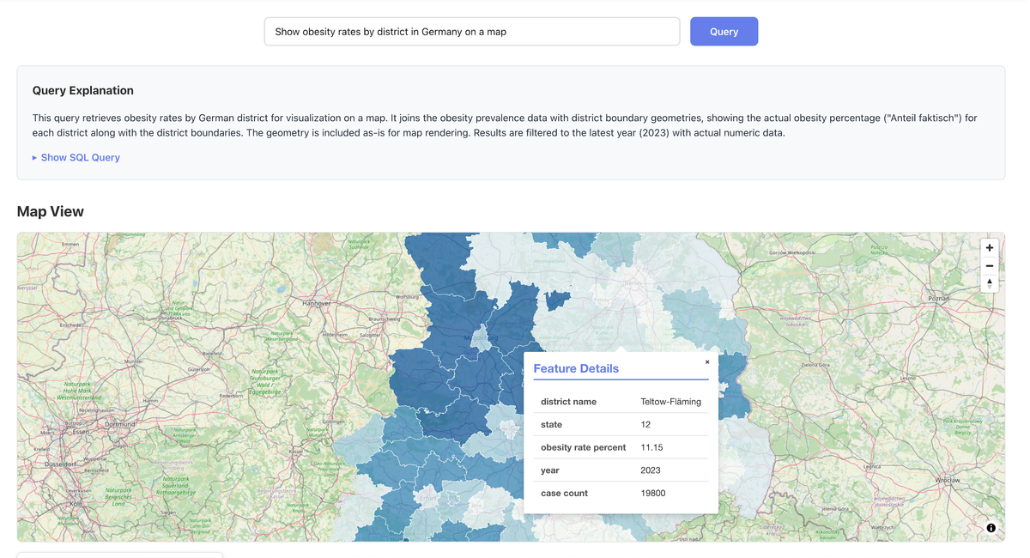Screen dimensions: 1030x558
Task: Click the Berlin label on the map
Action: coord(633,282)
